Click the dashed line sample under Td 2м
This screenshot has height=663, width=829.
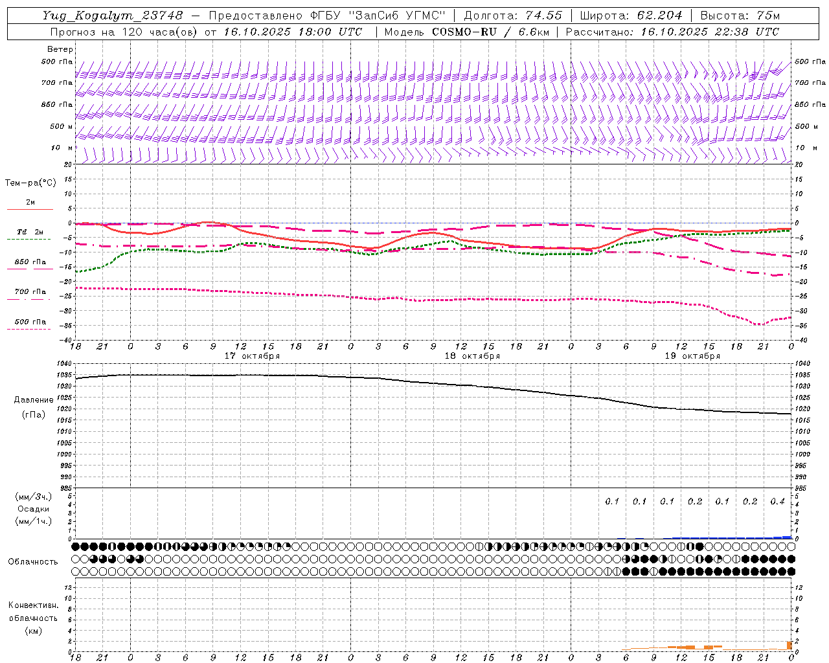29,240
